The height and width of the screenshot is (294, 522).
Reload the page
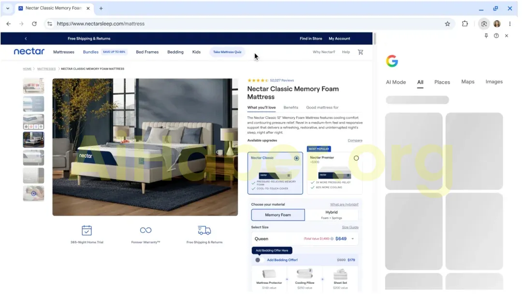click(34, 24)
